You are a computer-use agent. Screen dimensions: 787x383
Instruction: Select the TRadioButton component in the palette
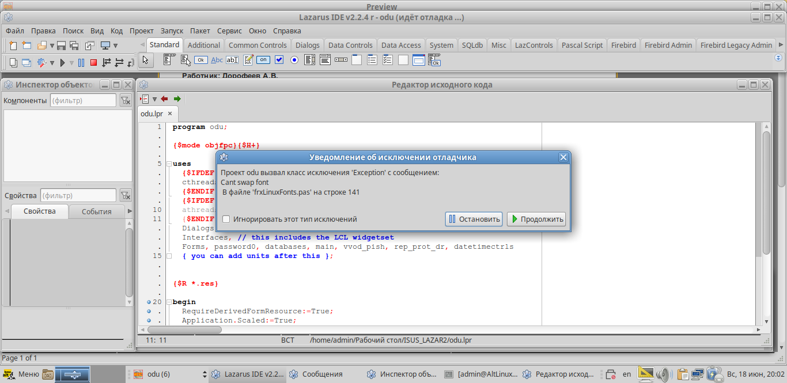pos(294,60)
